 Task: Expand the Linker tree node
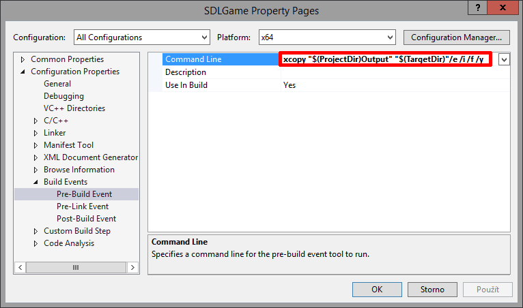click(36, 133)
